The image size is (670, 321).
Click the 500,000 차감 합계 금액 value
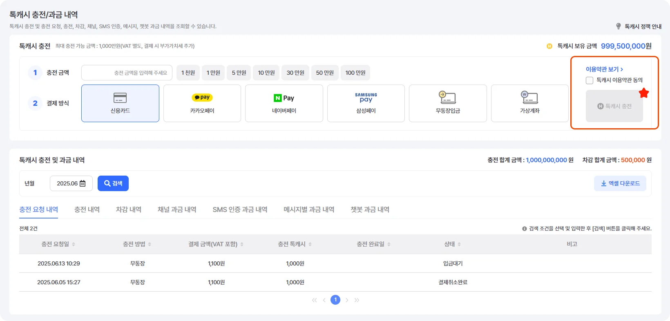(633, 160)
